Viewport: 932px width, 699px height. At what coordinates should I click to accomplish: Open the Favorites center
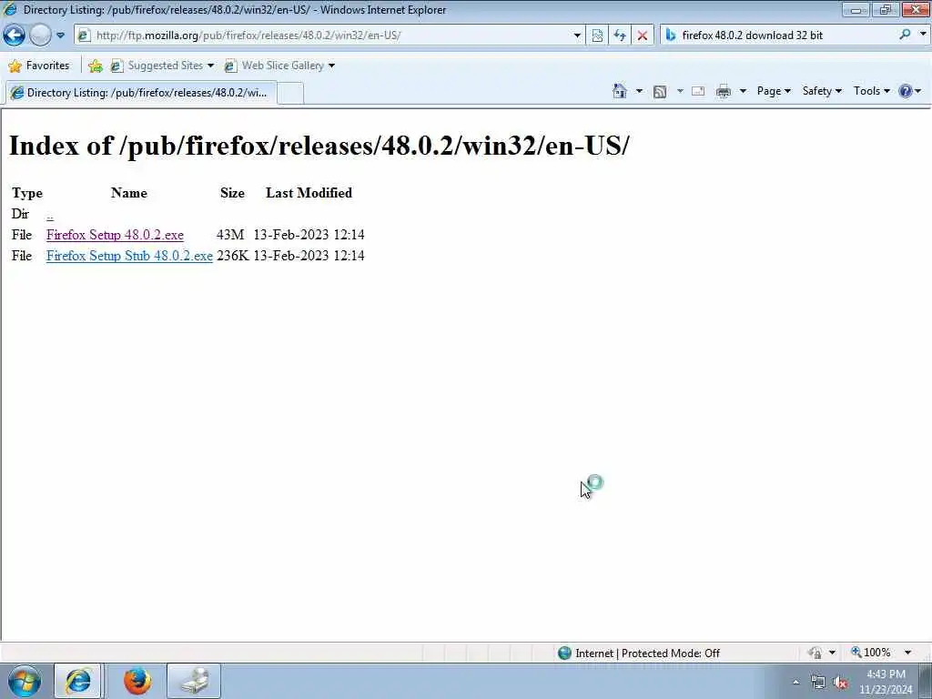coord(39,66)
